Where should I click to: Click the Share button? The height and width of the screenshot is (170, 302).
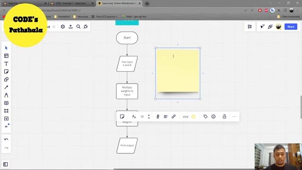291,26
